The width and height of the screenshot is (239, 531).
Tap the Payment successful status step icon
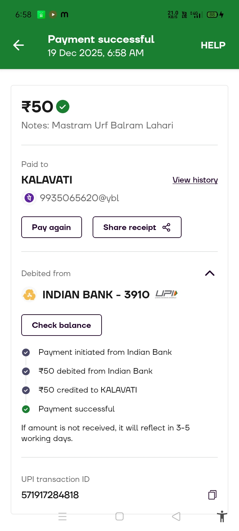(x=26, y=409)
